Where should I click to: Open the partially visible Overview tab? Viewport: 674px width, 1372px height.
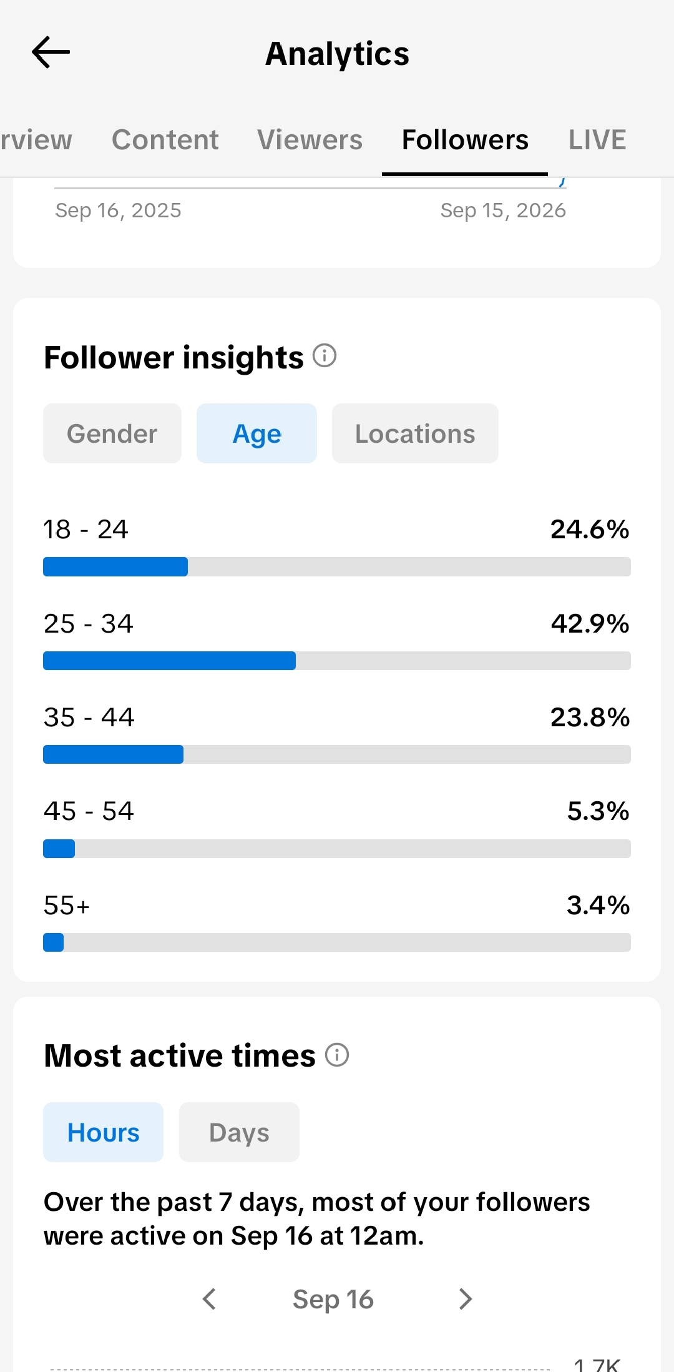coord(36,140)
